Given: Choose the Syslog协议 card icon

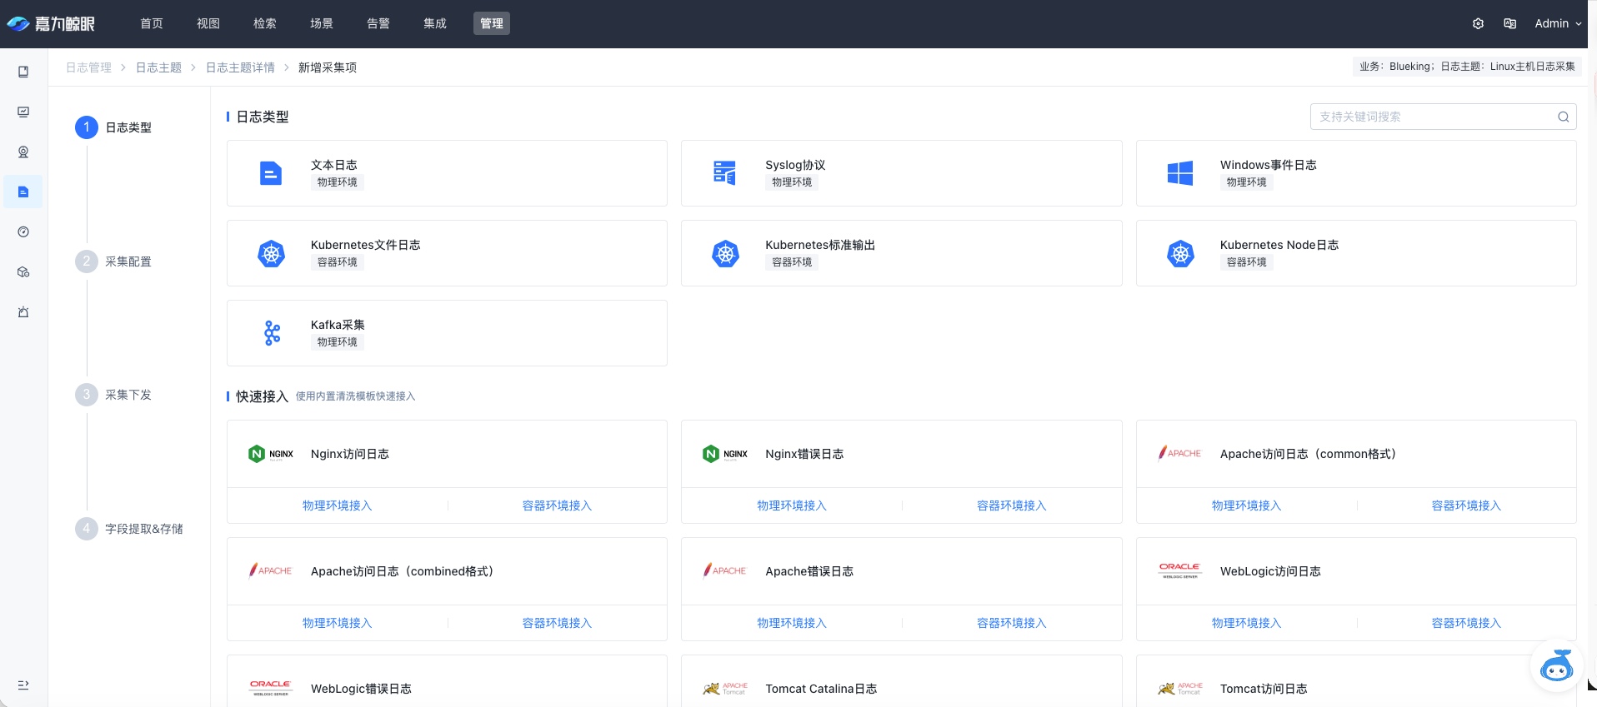Looking at the screenshot, I should tap(725, 173).
